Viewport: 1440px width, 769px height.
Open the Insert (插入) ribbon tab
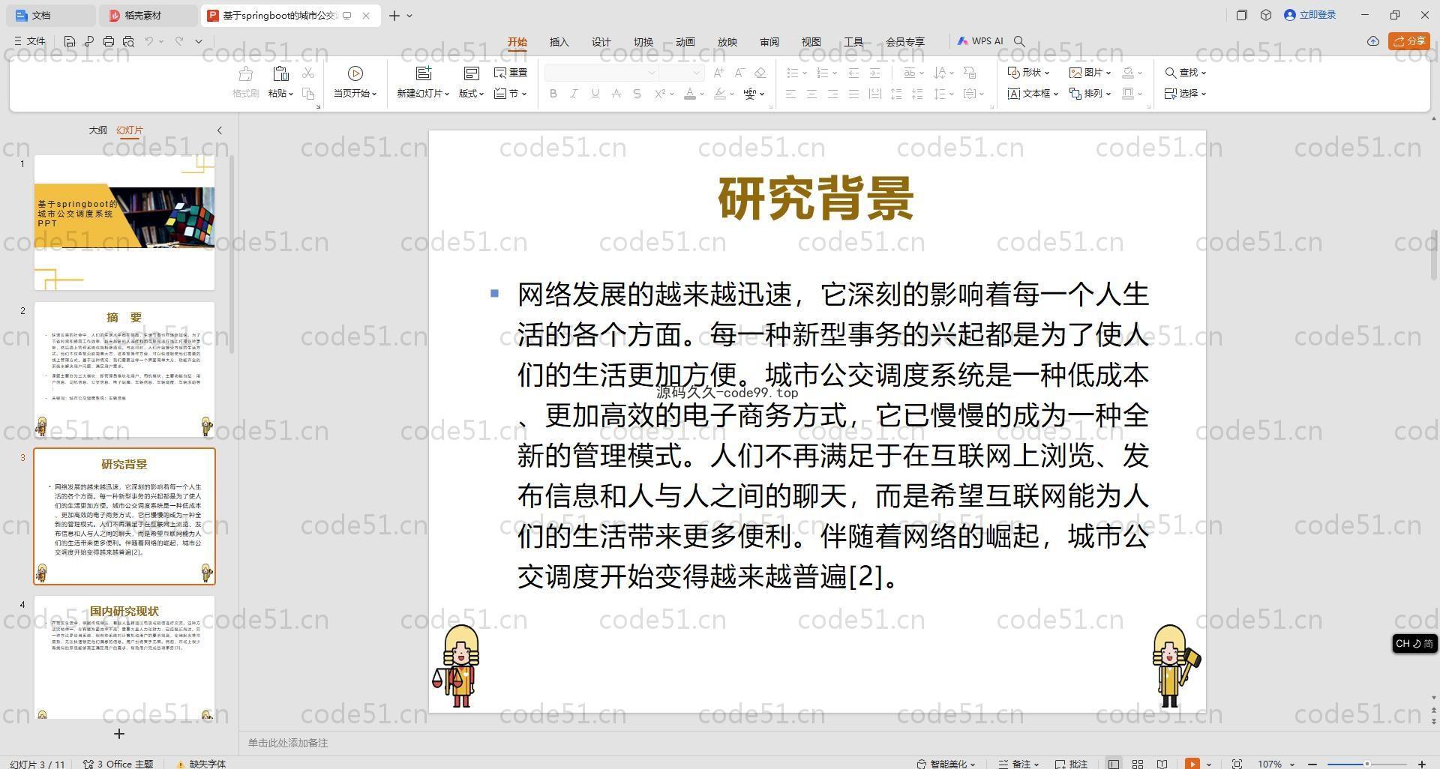(559, 42)
